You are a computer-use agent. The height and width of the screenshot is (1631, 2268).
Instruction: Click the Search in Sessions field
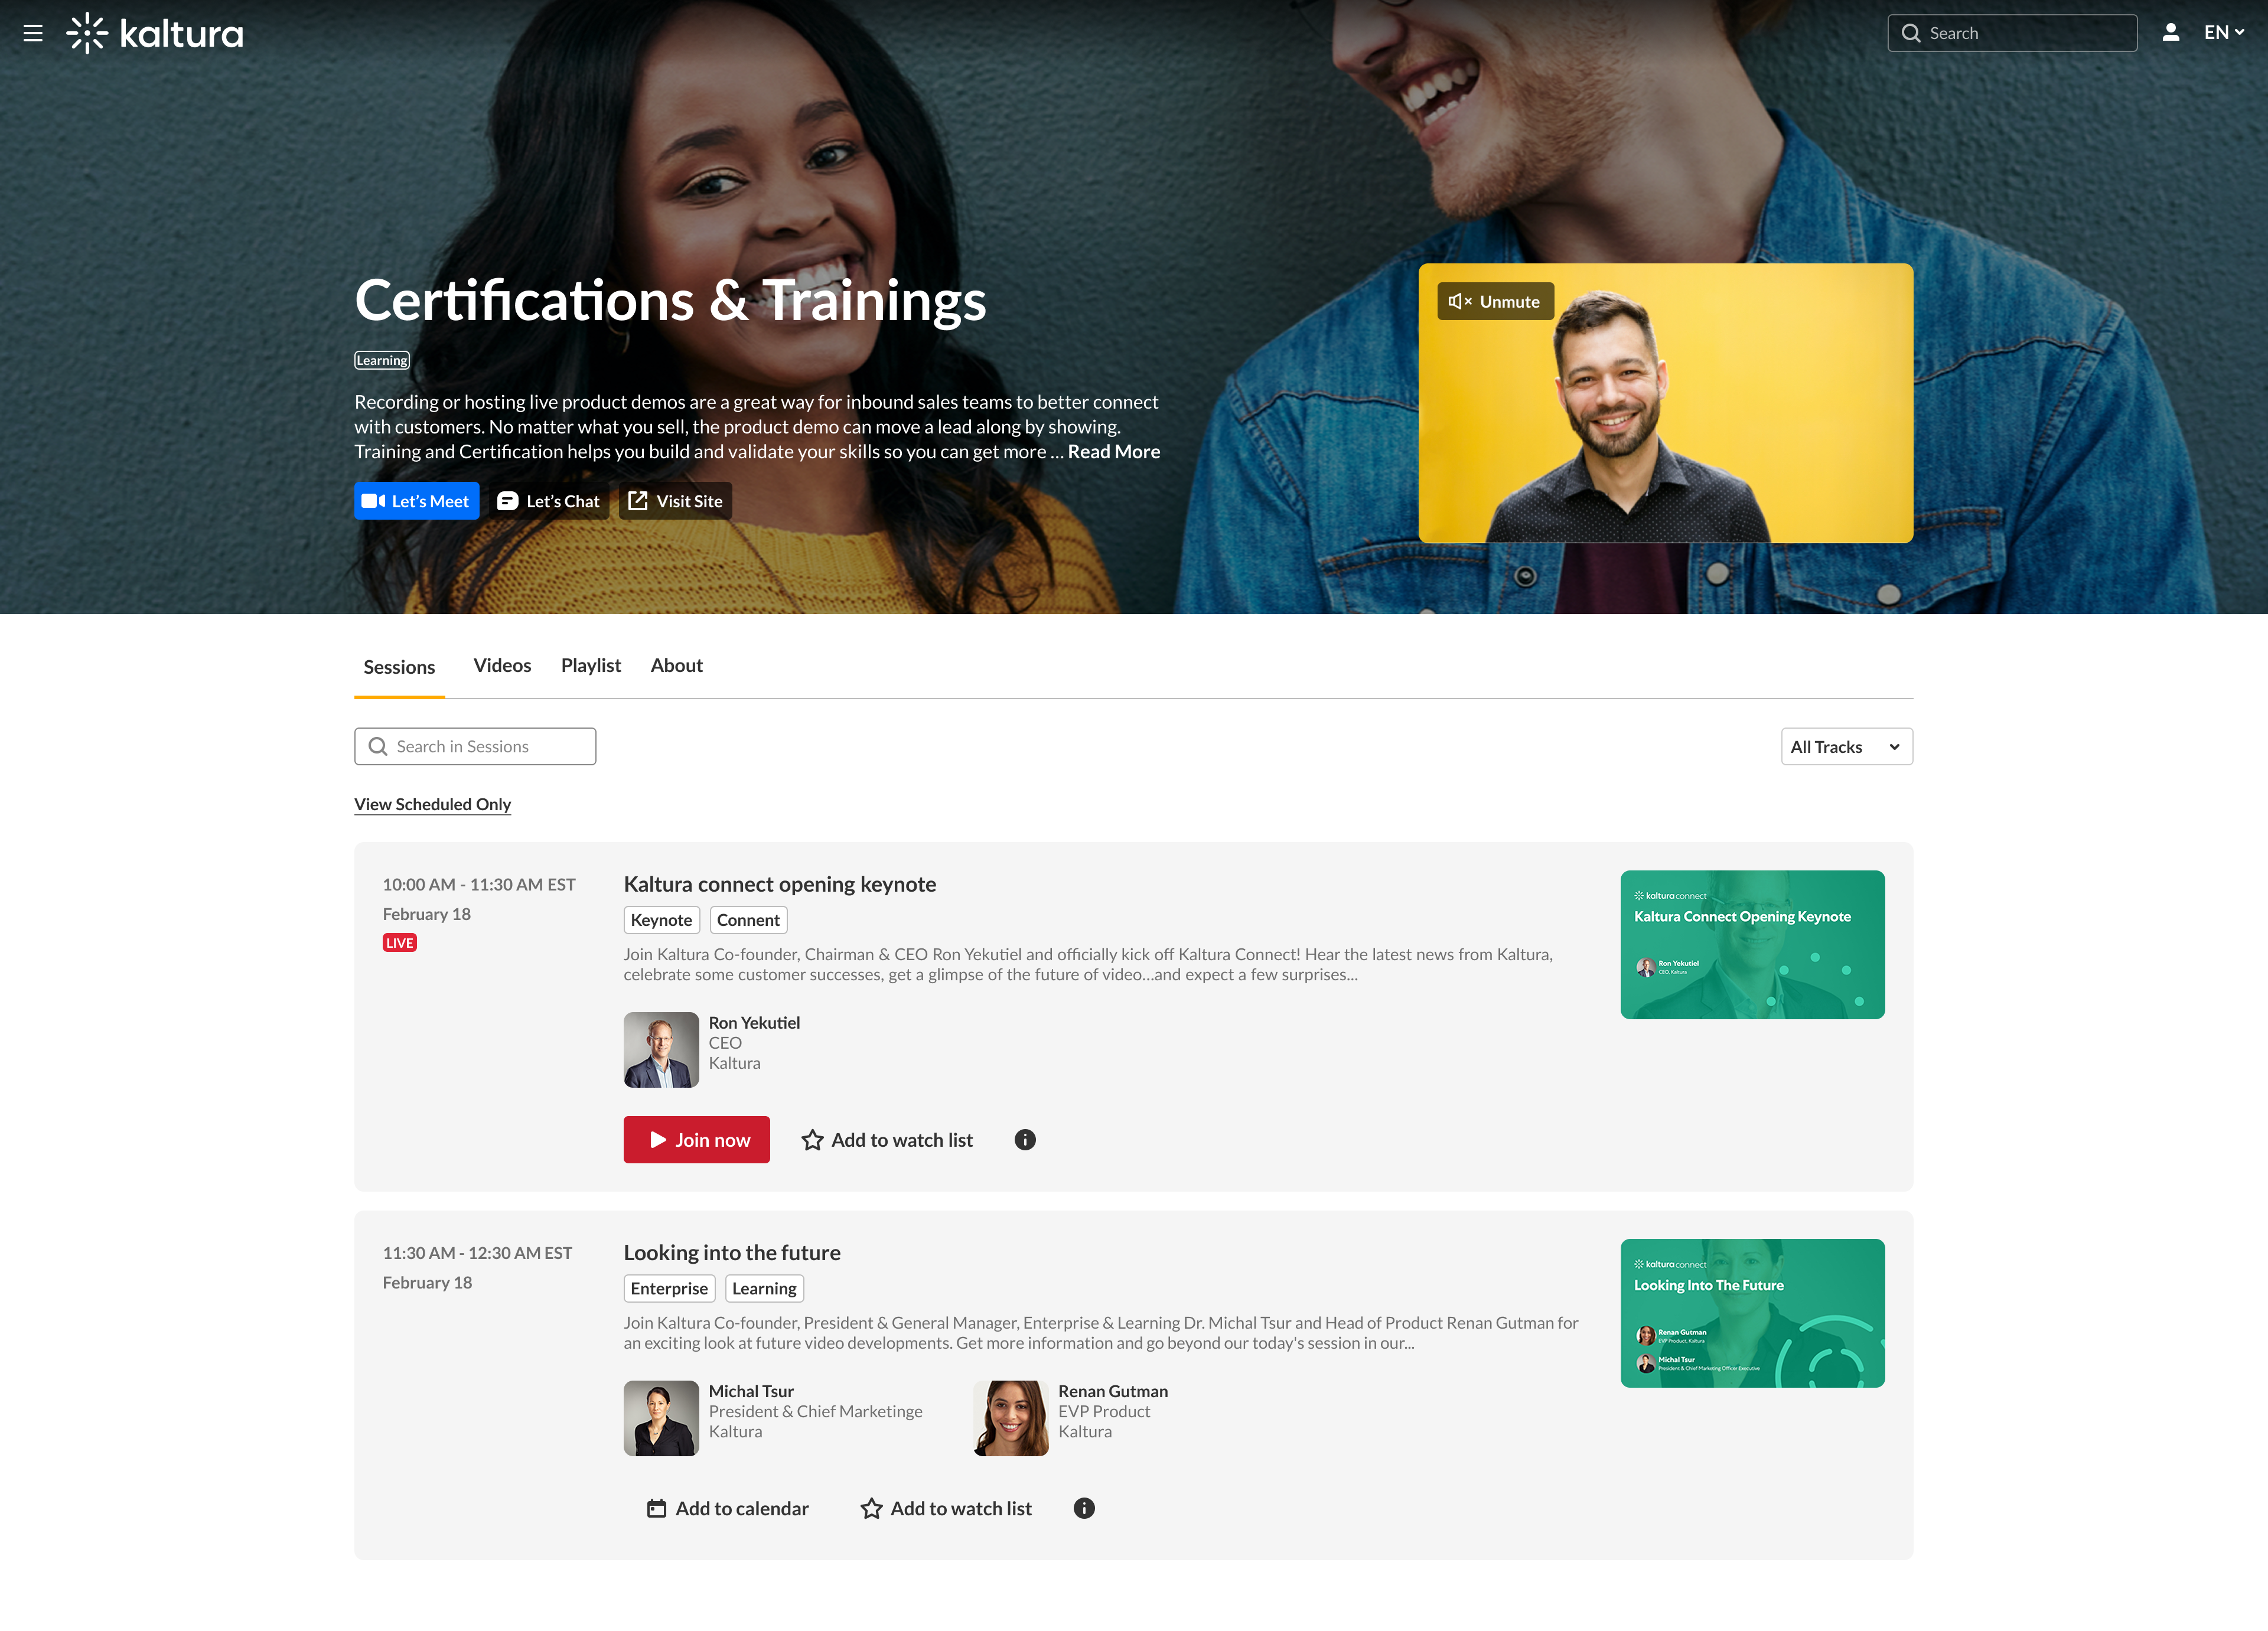click(475, 747)
